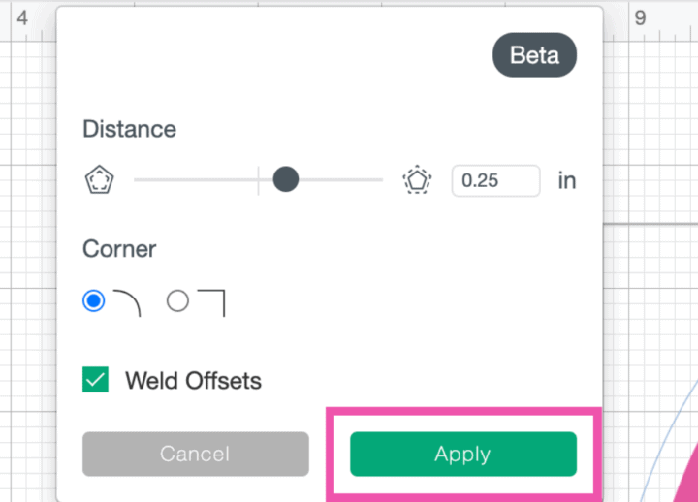The width and height of the screenshot is (698, 502).
Task: Click the Corner section heading
Action: (119, 249)
